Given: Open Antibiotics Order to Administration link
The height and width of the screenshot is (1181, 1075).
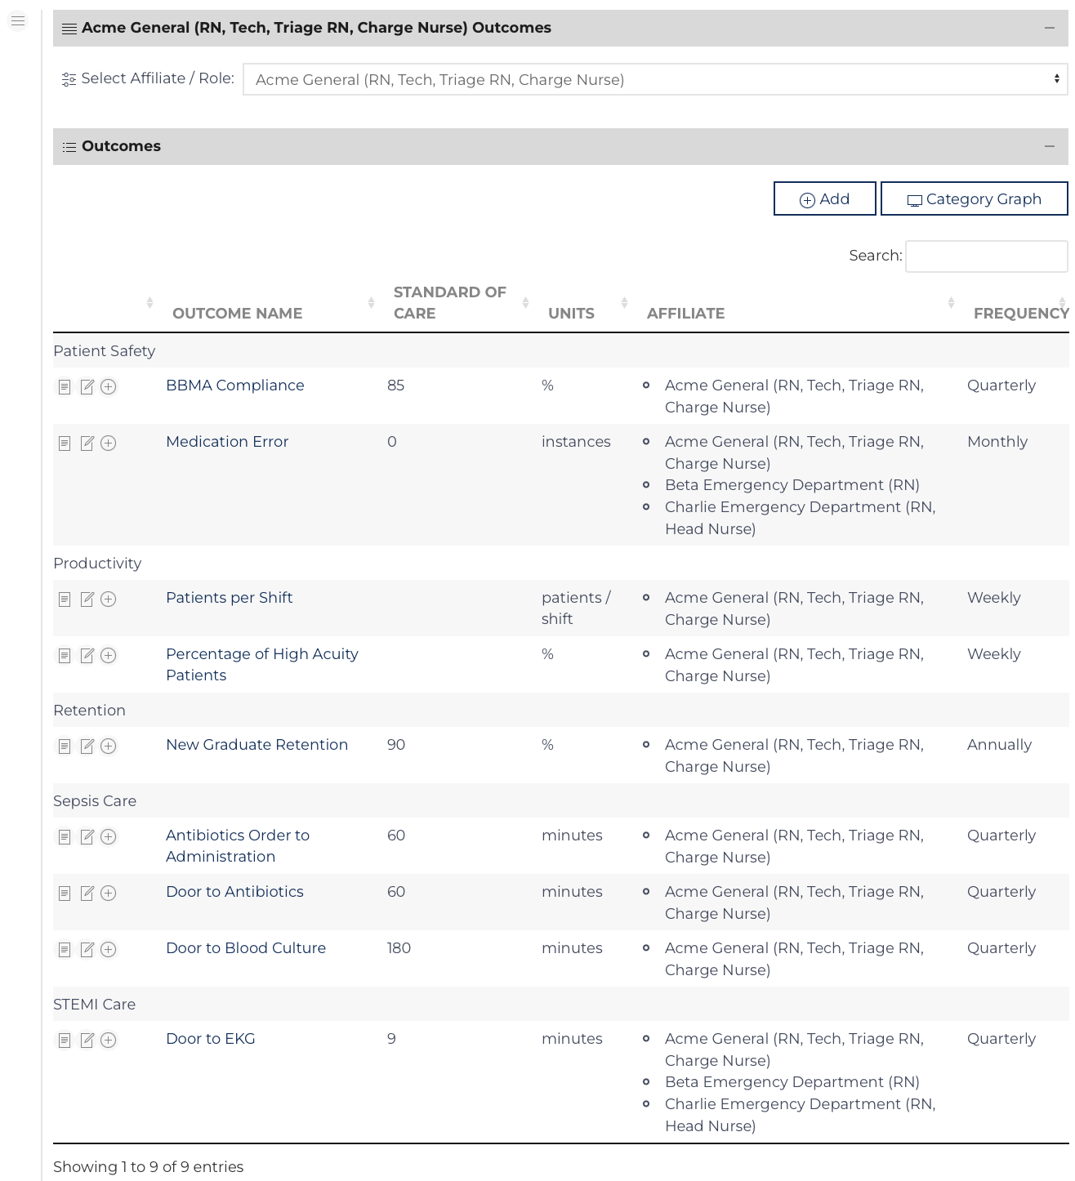Looking at the screenshot, I should pos(238,846).
